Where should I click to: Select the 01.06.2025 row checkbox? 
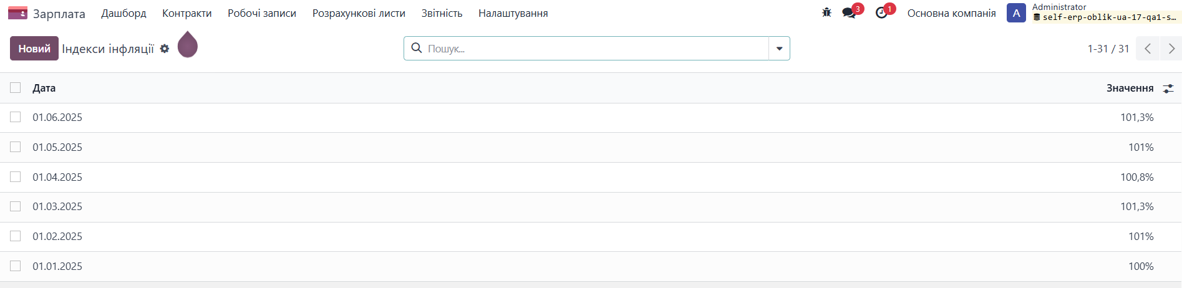coord(16,117)
